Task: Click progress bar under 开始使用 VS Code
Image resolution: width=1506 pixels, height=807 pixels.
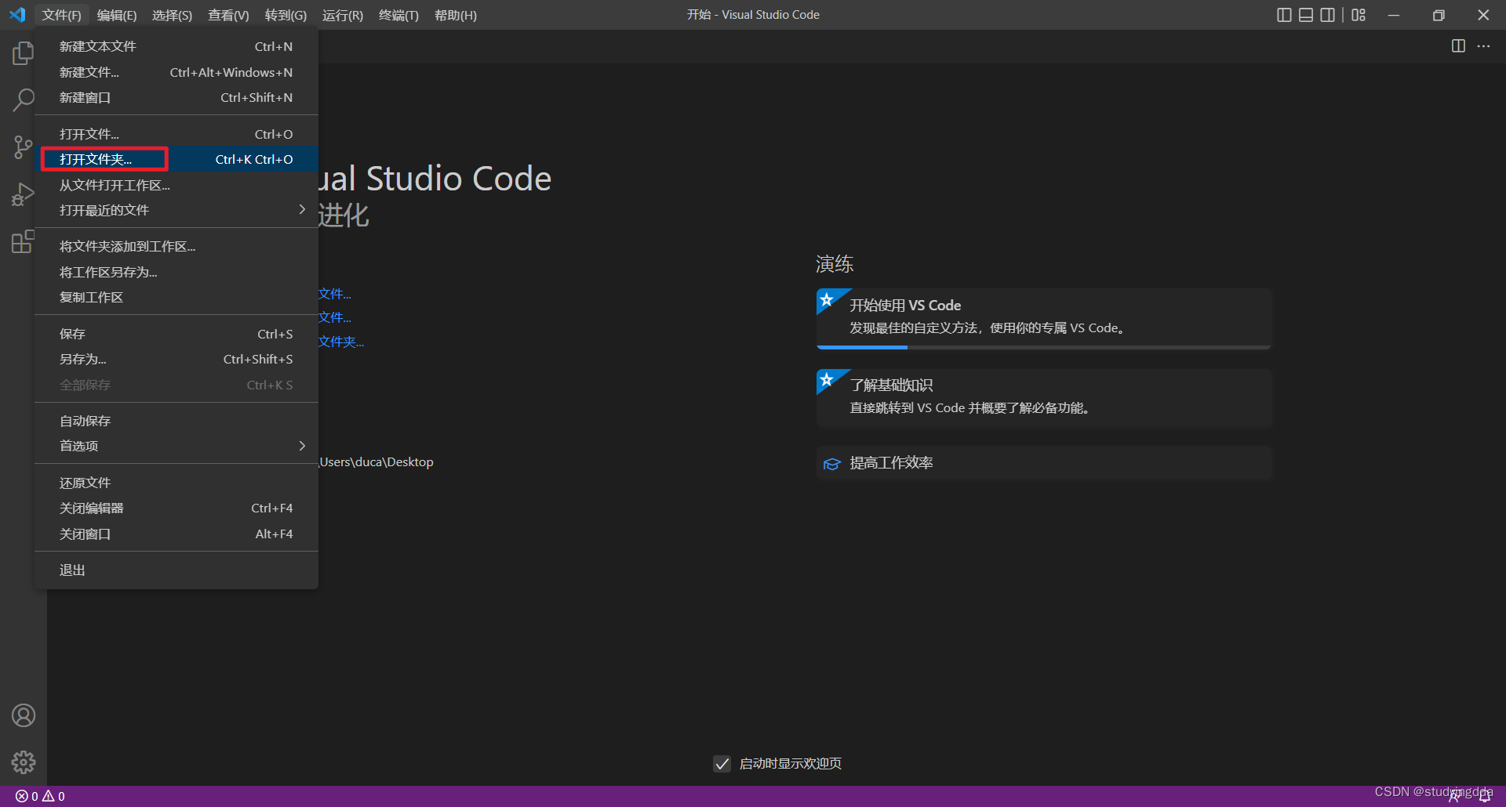Action: [x=1044, y=346]
